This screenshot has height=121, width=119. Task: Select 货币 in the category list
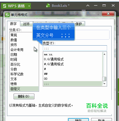click(x=24, y=45)
